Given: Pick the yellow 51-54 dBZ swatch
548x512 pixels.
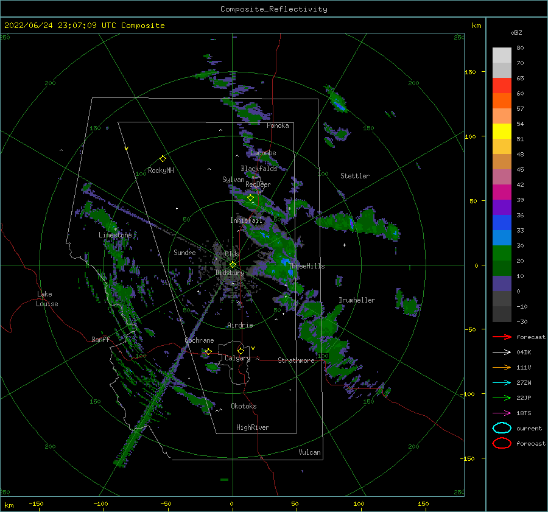Looking at the screenshot, I should click(x=502, y=132).
